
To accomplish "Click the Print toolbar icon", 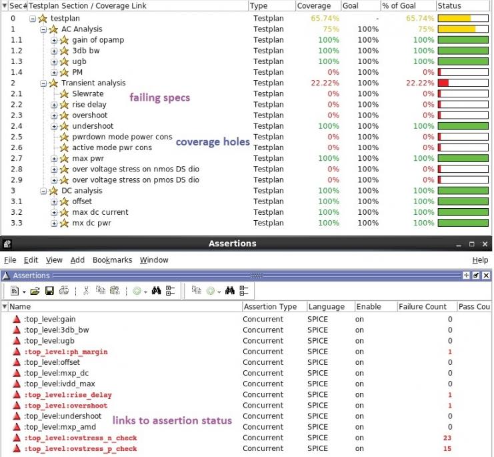I will [64, 290].
